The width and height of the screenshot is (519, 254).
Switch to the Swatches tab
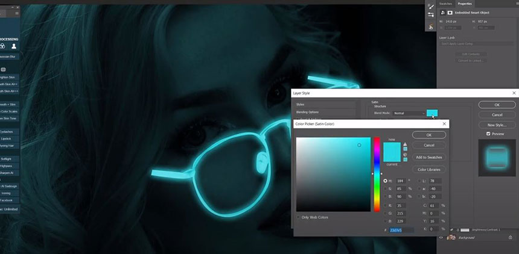tap(446, 4)
